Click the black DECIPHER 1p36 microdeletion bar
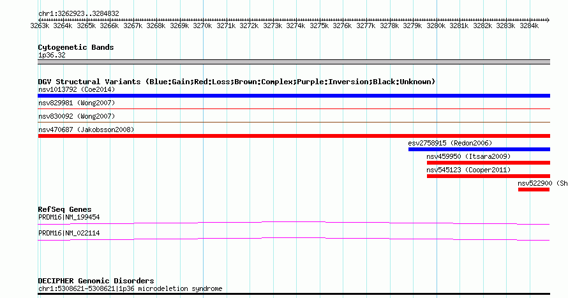Screen dimensions: 568x298 coord(294,294)
